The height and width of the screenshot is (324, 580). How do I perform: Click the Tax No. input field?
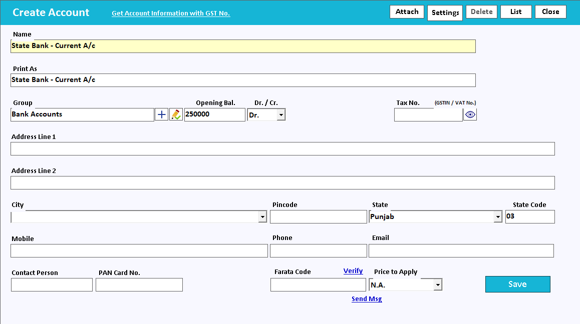428,114
